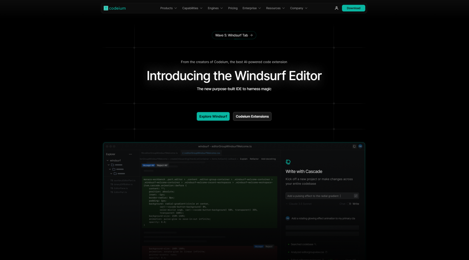469x260 pixels.
Task: Switch to editorGroupWindsurfWelcome.css tab
Action: (x=201, y=153)
